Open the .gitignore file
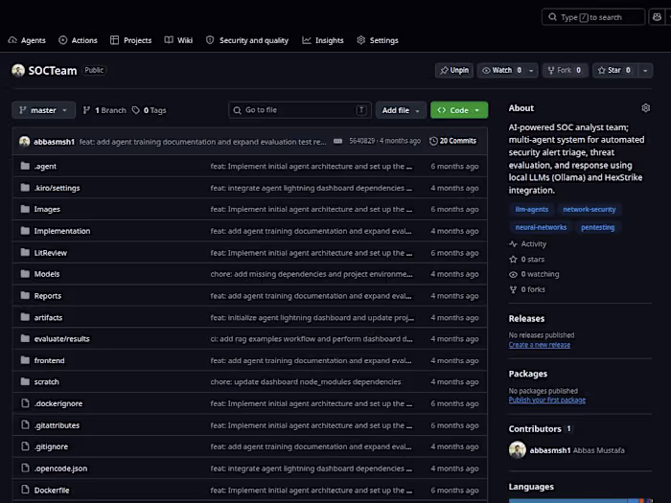 (x=51, y=446)
